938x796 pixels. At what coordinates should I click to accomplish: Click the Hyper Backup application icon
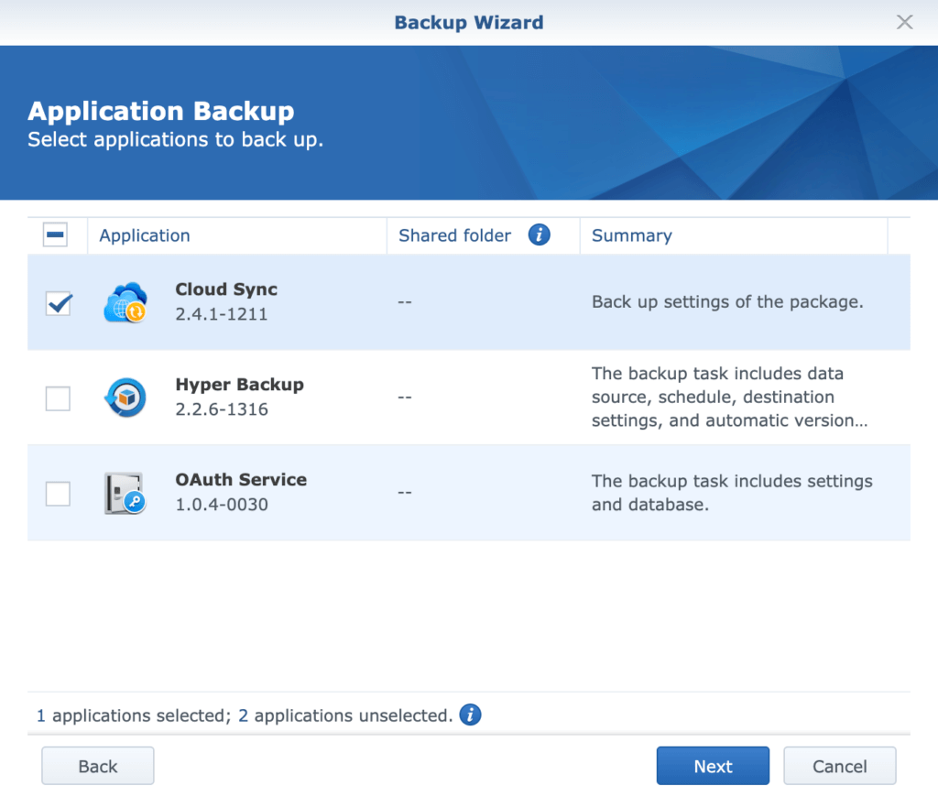click(x=125, y=398)
